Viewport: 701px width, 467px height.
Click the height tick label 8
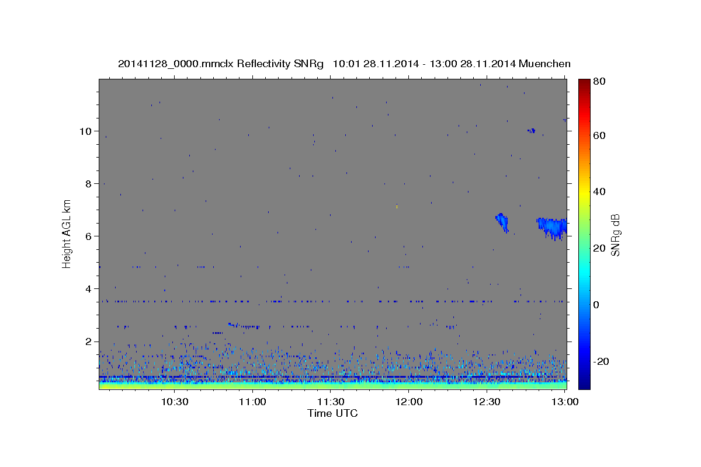tap(88, 183)
